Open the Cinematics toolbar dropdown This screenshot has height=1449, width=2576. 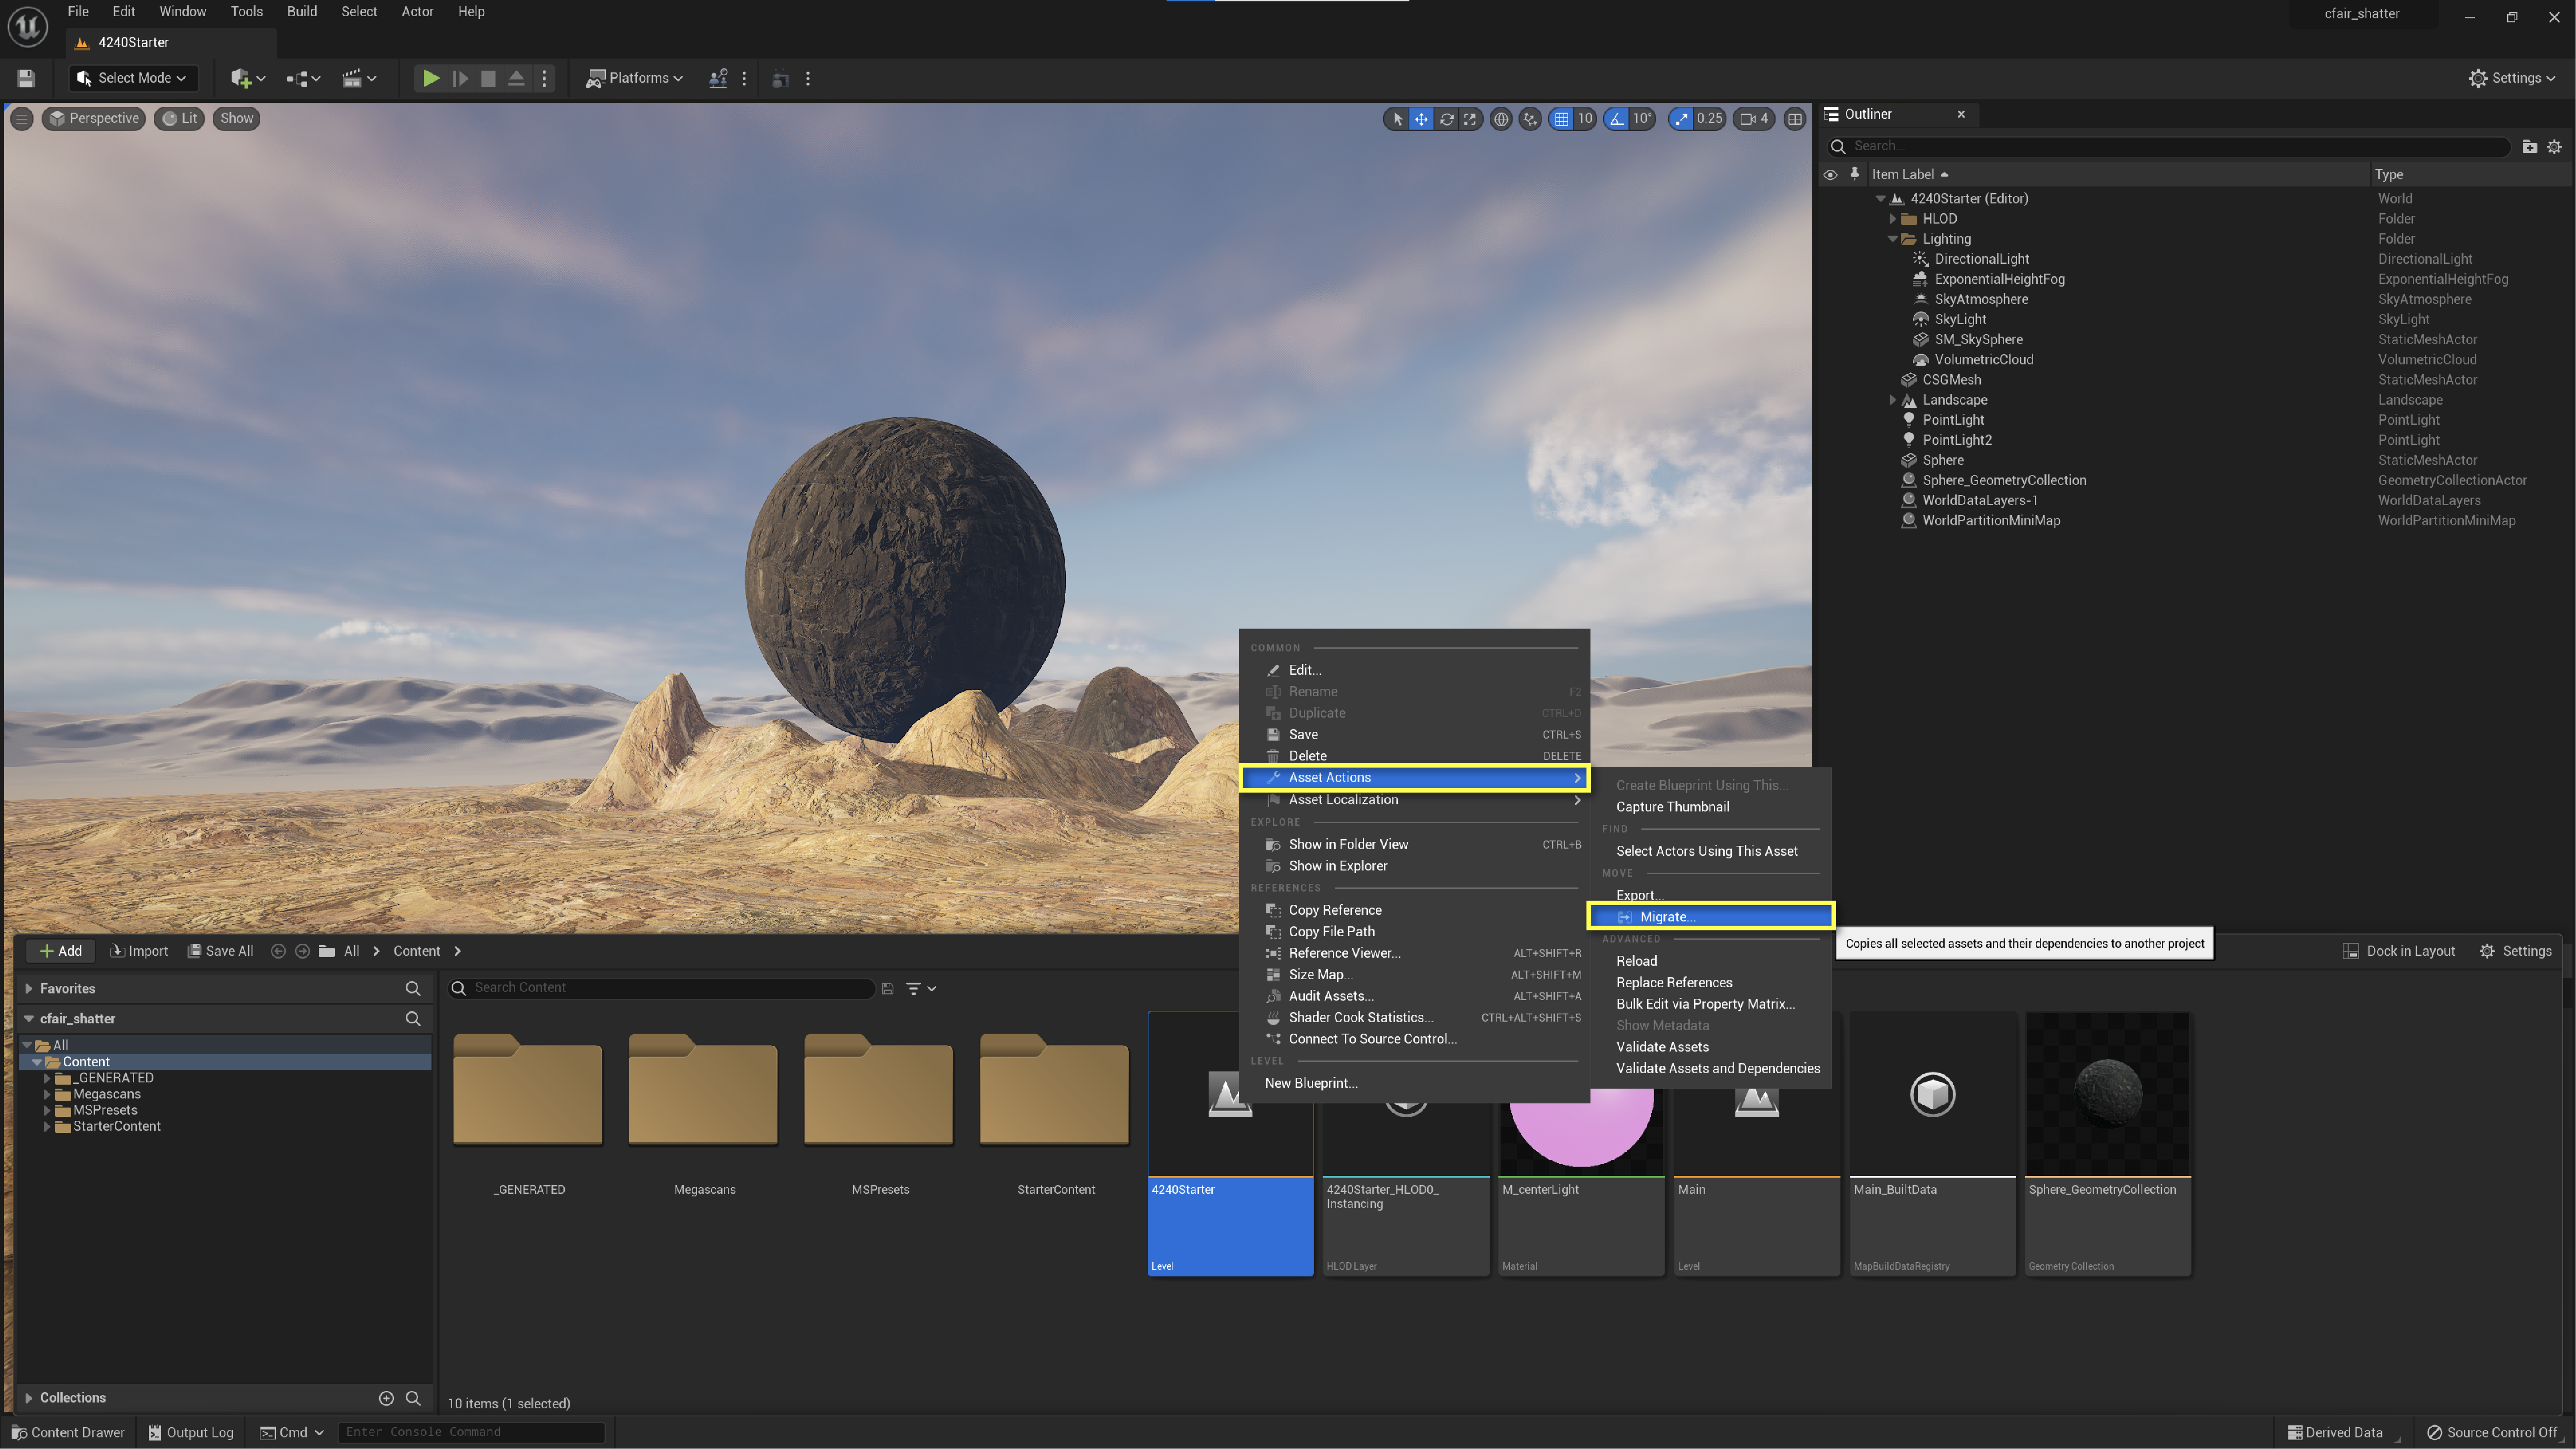(359, 78)
